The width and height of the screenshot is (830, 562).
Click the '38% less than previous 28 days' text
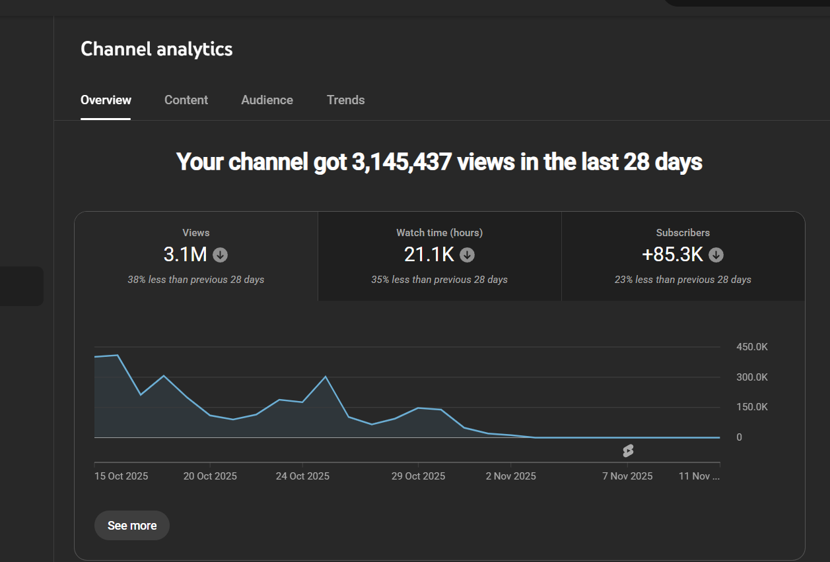tap(196, 280)
